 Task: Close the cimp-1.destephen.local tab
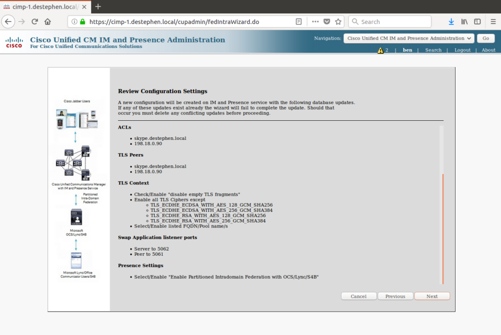click(84, 7)
